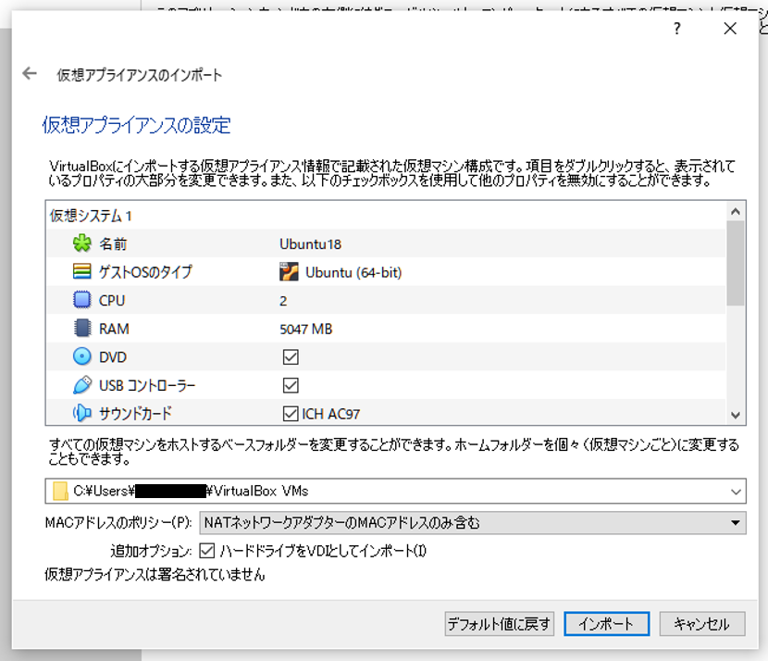This screenshot has width=768, height=661.
Task: Toggle ハードドライブをVDIとしてインポート checkbox
Action: pos(206,551)
